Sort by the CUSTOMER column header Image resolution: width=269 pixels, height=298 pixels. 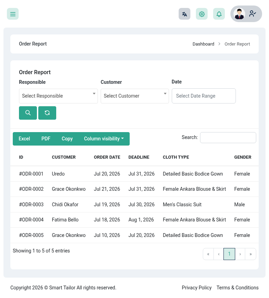64,157
